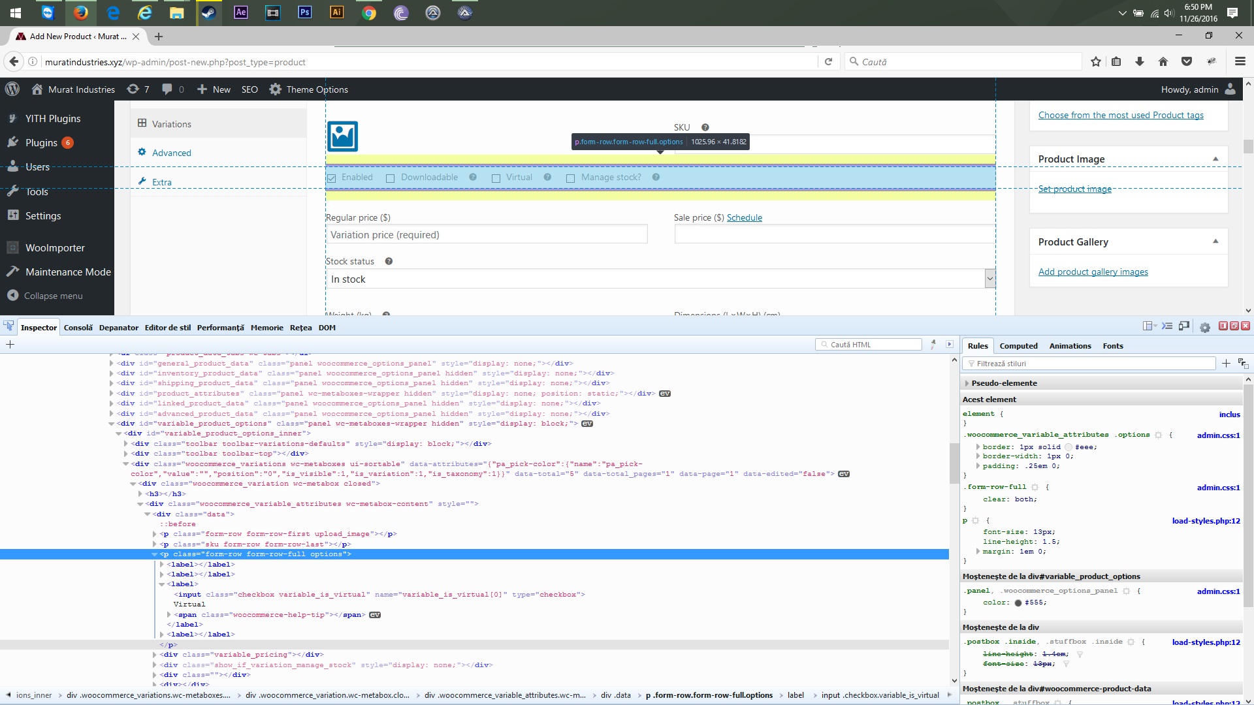Focus the Filtrează stiluri filter box
1254x705 pixels.
coord(1089,364)
